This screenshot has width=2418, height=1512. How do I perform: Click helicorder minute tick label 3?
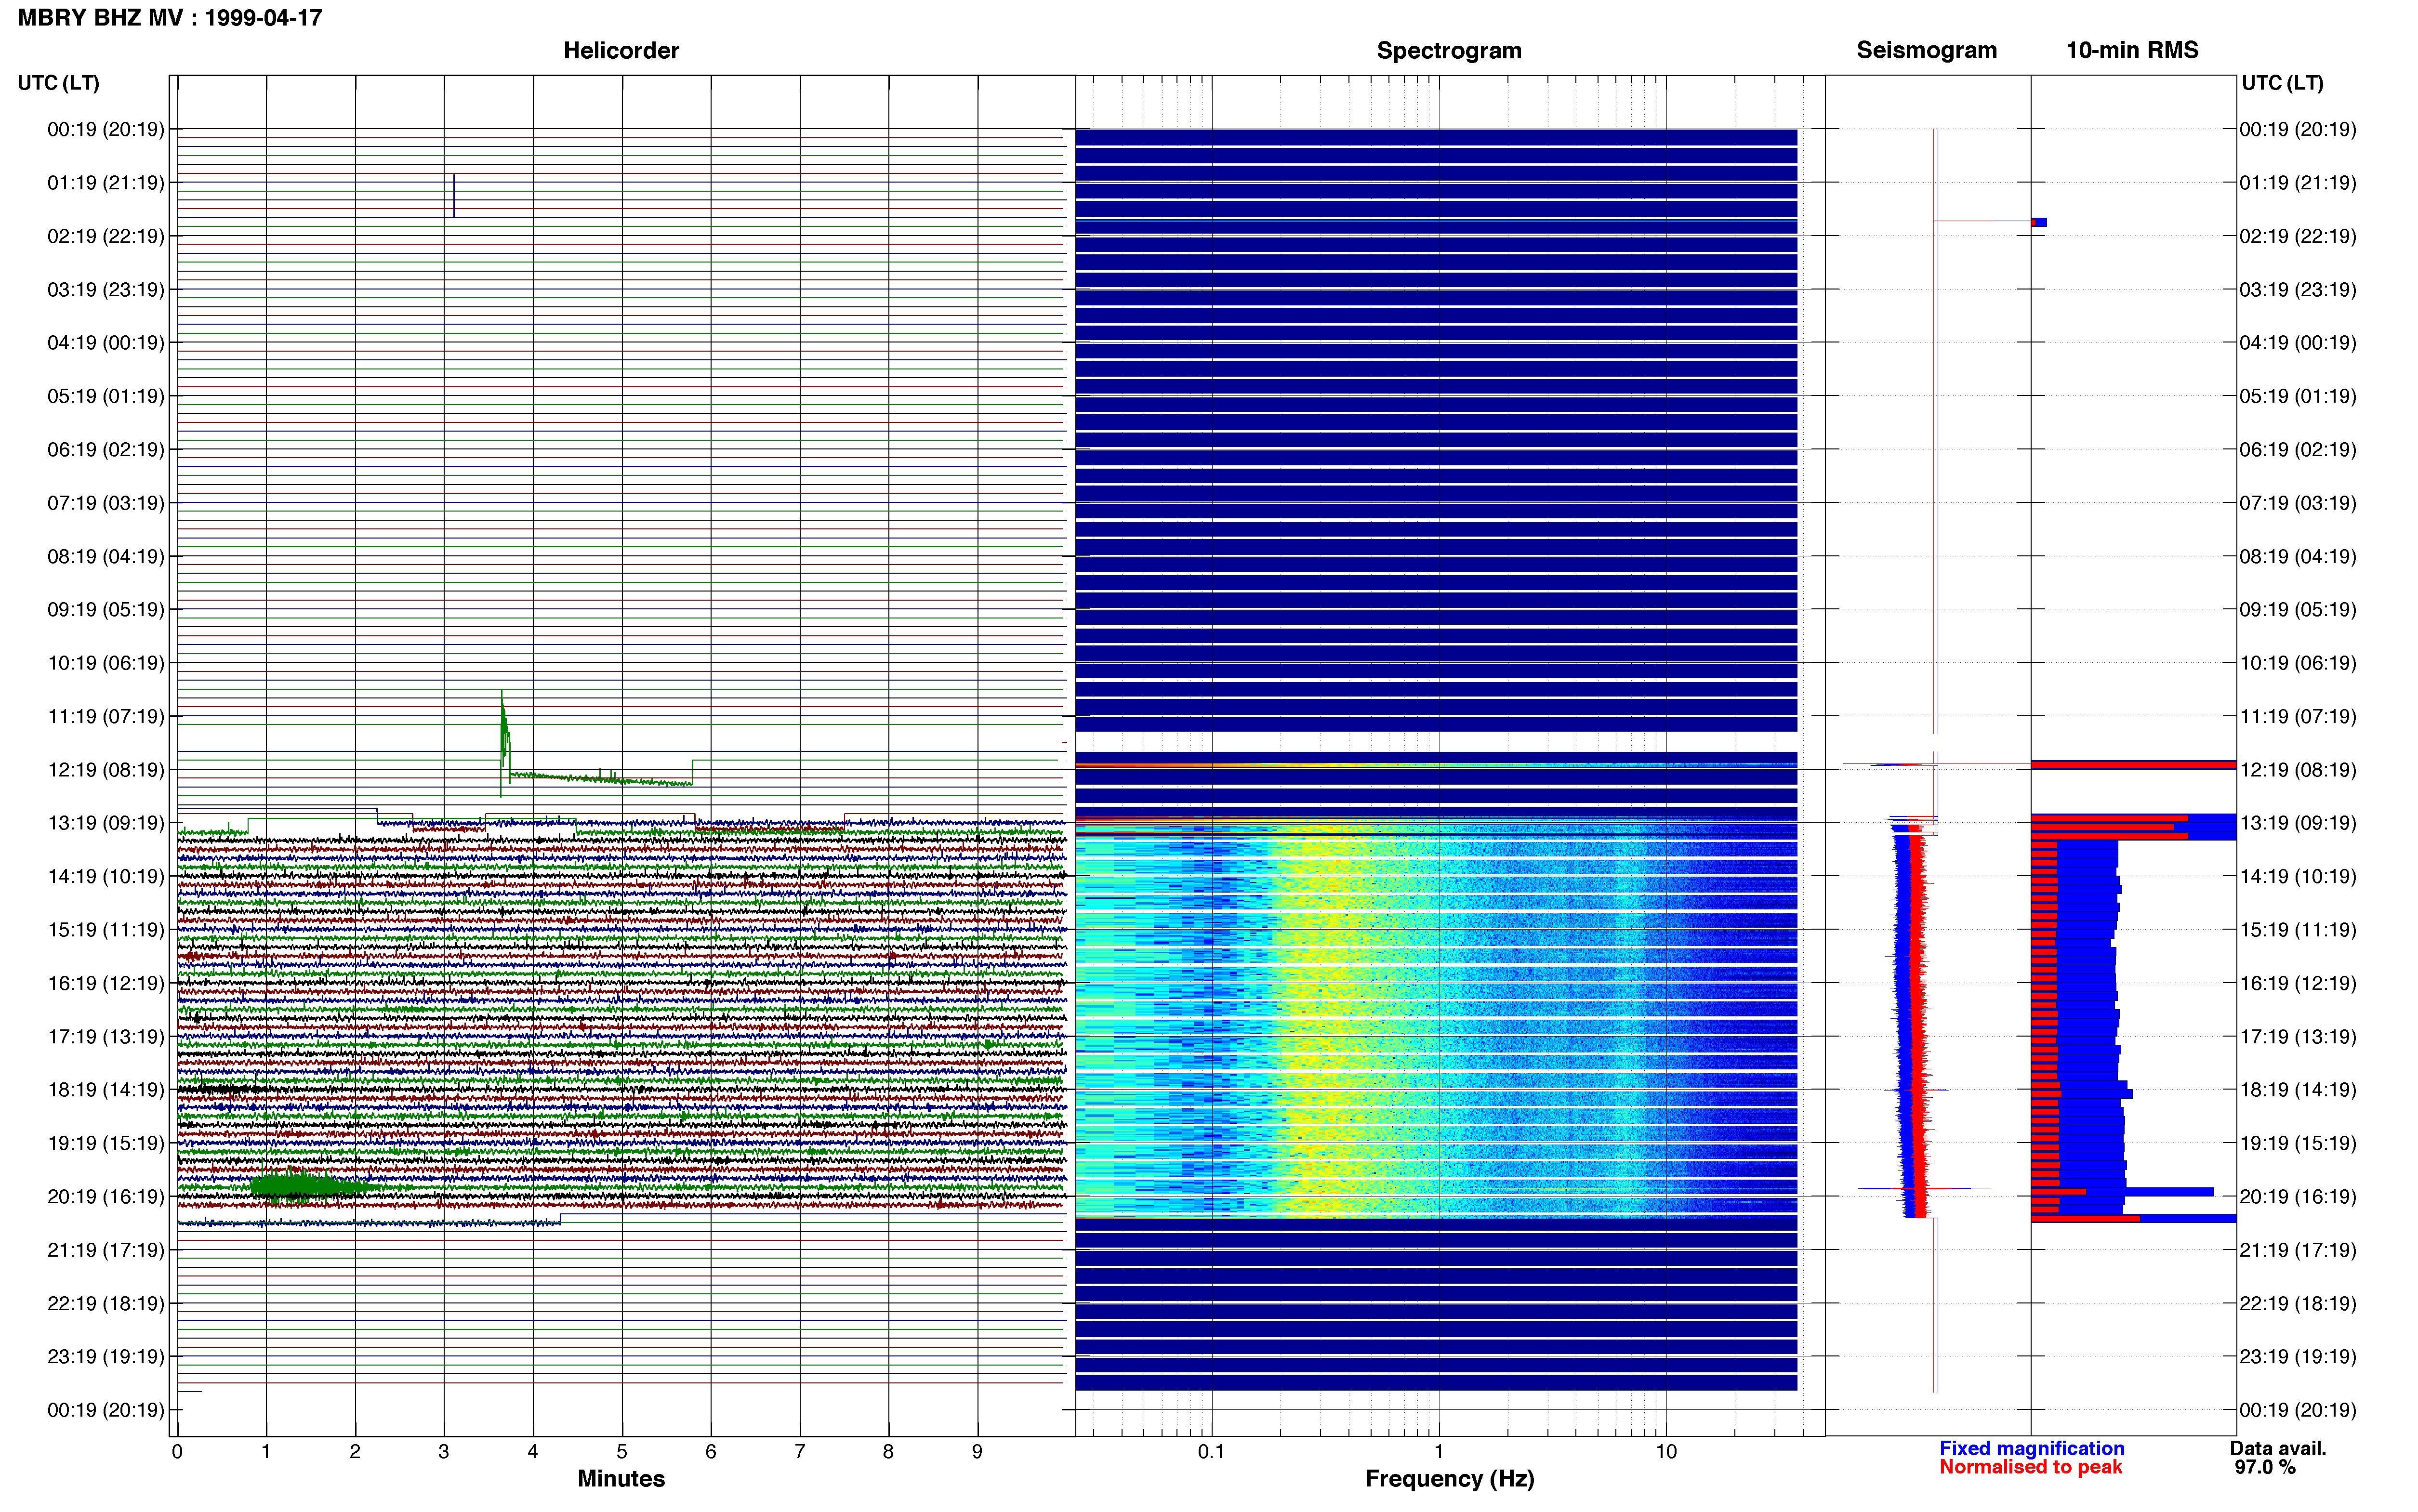click(444, 1452)
